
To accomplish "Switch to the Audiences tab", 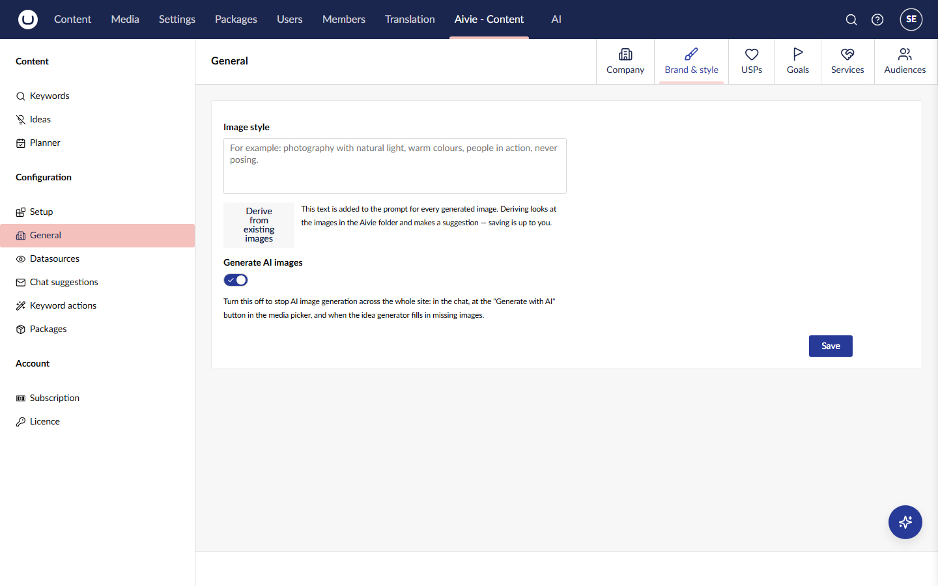I will pos(905,61).
